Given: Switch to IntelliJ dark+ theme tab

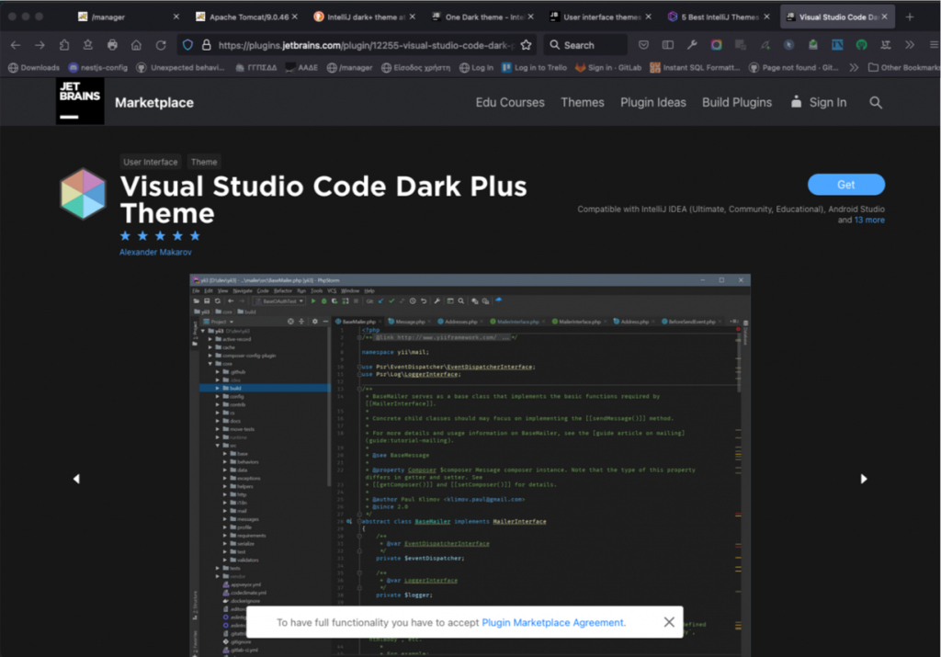Looking at the screenshot, I should pyautogui.click(x=365, y=17).
